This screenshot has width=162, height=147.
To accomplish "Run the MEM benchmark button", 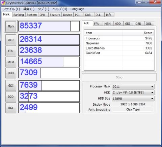I will (11, 62).
